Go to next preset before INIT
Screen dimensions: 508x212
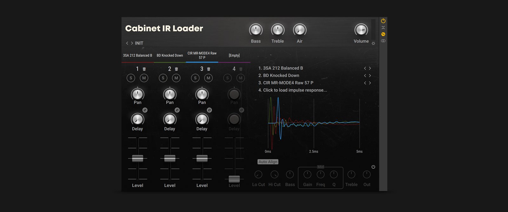(132, 43)
